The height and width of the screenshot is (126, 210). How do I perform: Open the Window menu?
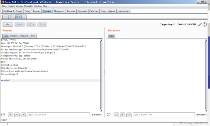pyautogui.click(x=38, y=6)
